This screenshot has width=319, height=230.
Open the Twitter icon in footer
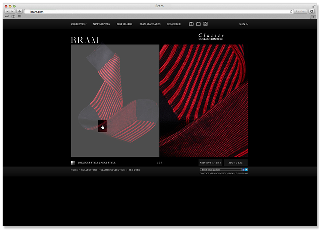[246, 169]
